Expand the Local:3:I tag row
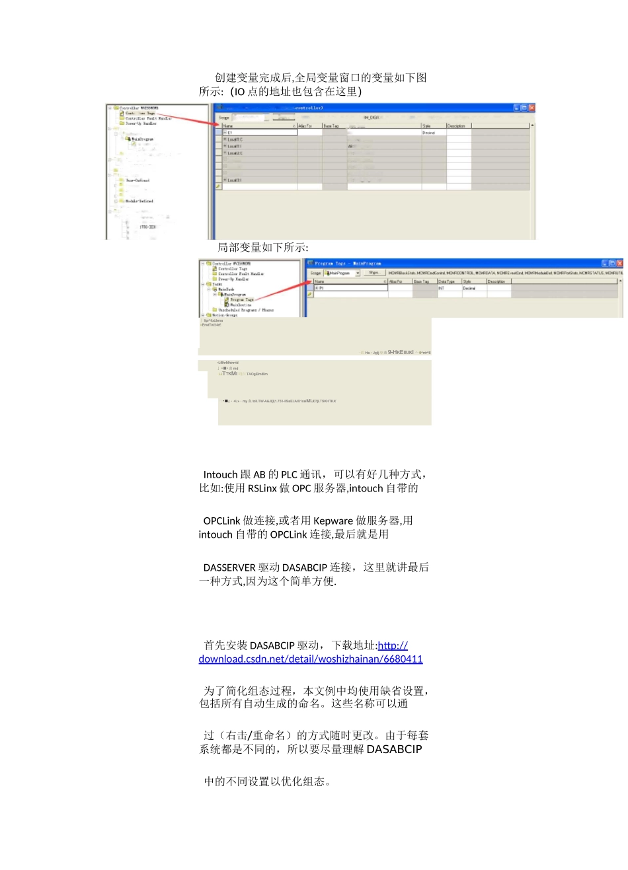 click(225, 180)
